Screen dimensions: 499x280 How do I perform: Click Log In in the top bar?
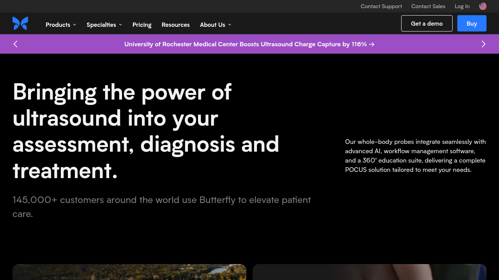click(462, 6)
